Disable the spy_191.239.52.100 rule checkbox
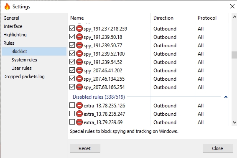The height and width of the screenshot is (158, 237). click(72, 54)
